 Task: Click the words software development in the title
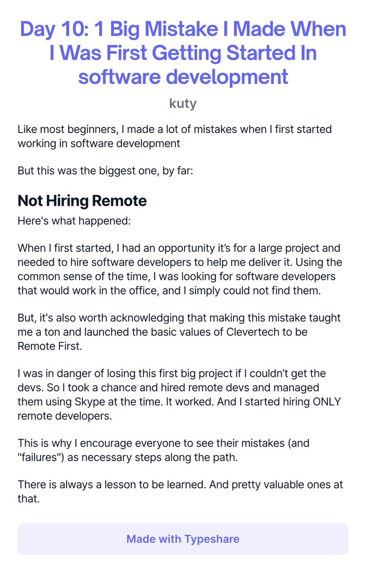point(183,76)
